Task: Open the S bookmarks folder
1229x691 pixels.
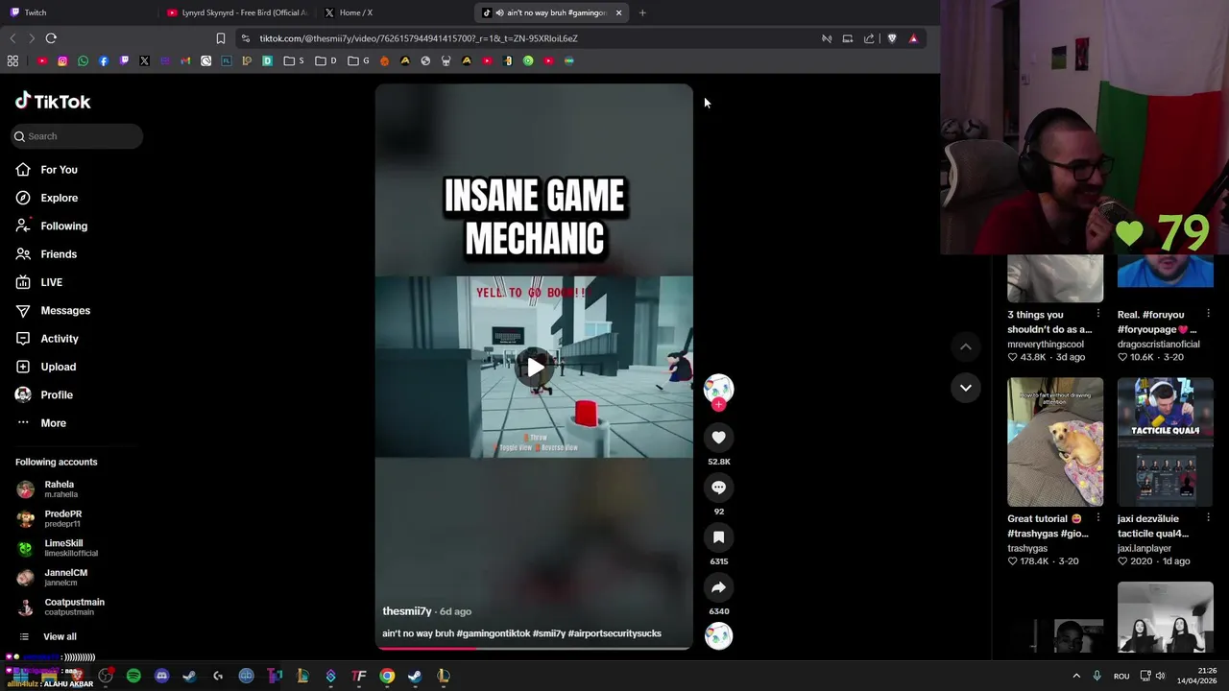Action: tap(294, 60)
